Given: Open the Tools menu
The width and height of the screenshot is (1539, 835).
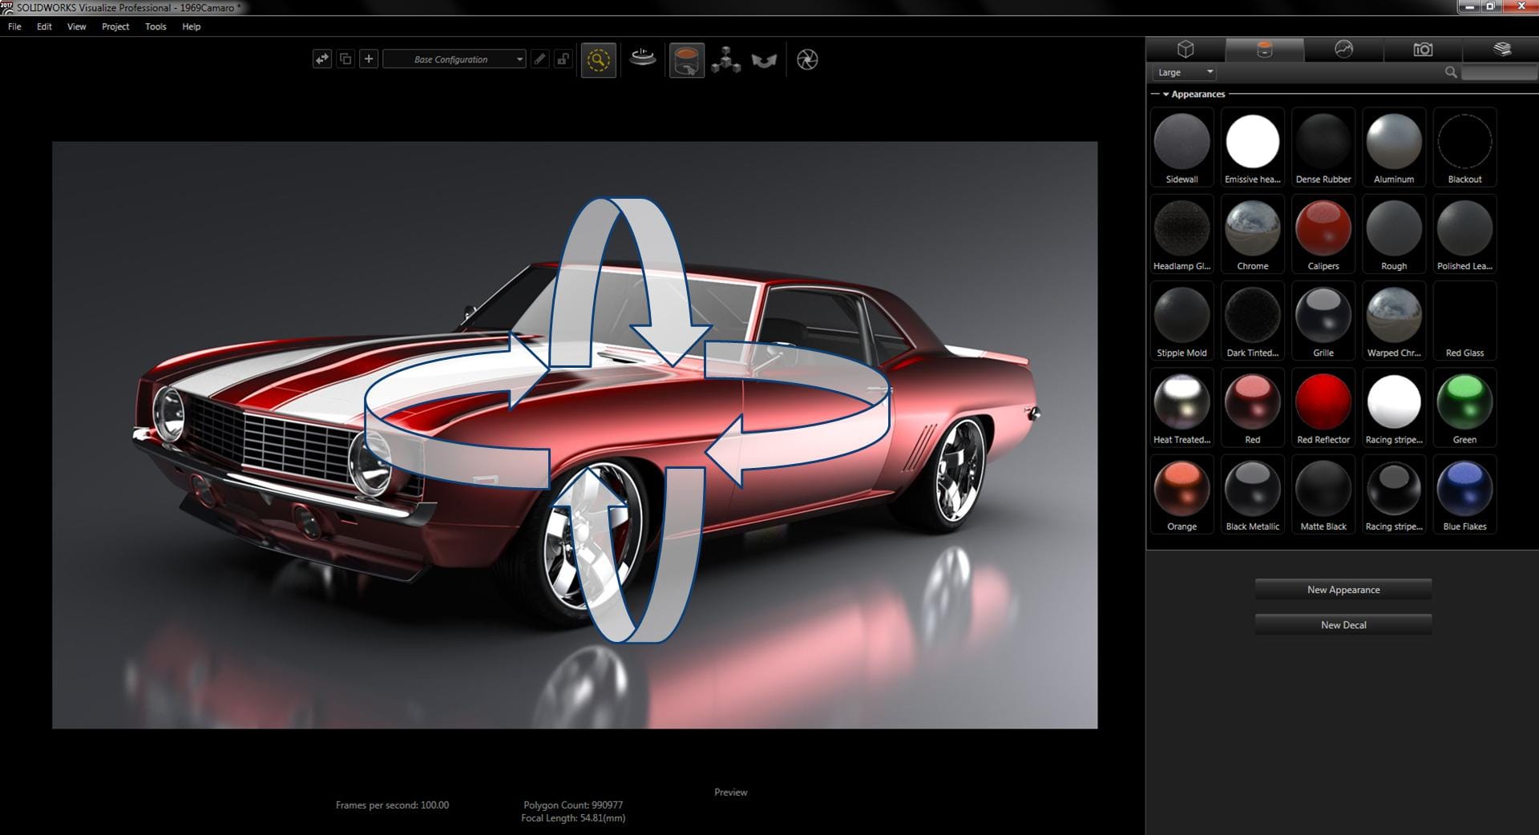Looking at the screenshot, I should click(x=156, y=26).
